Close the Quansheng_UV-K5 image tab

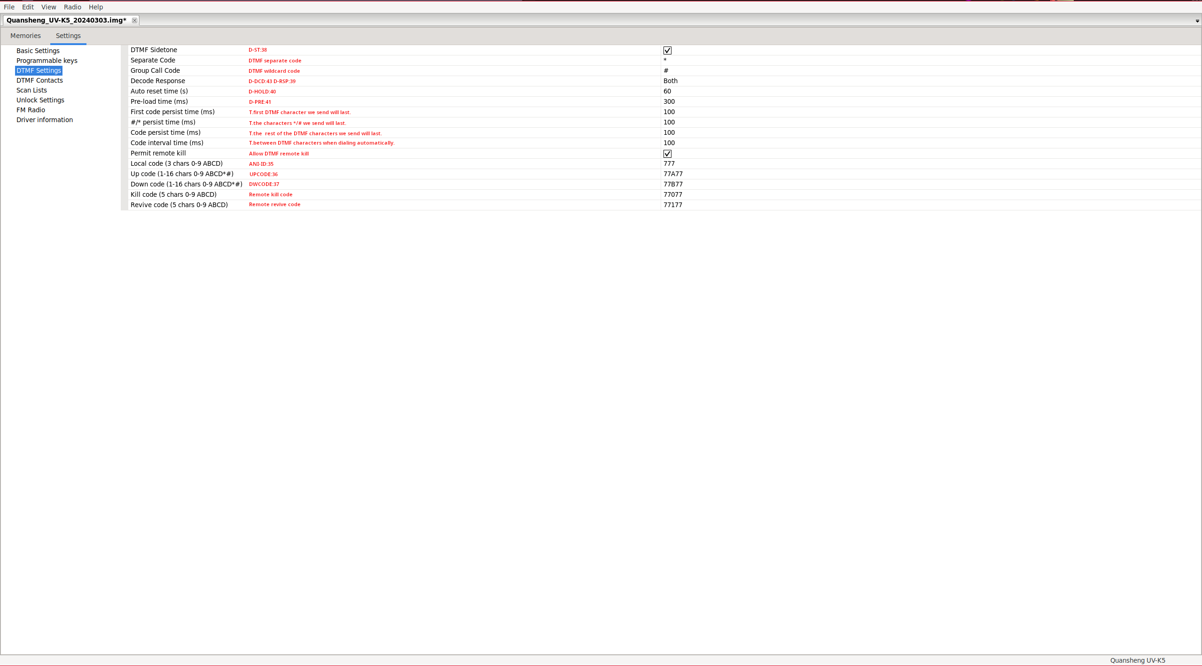point(134,20)
